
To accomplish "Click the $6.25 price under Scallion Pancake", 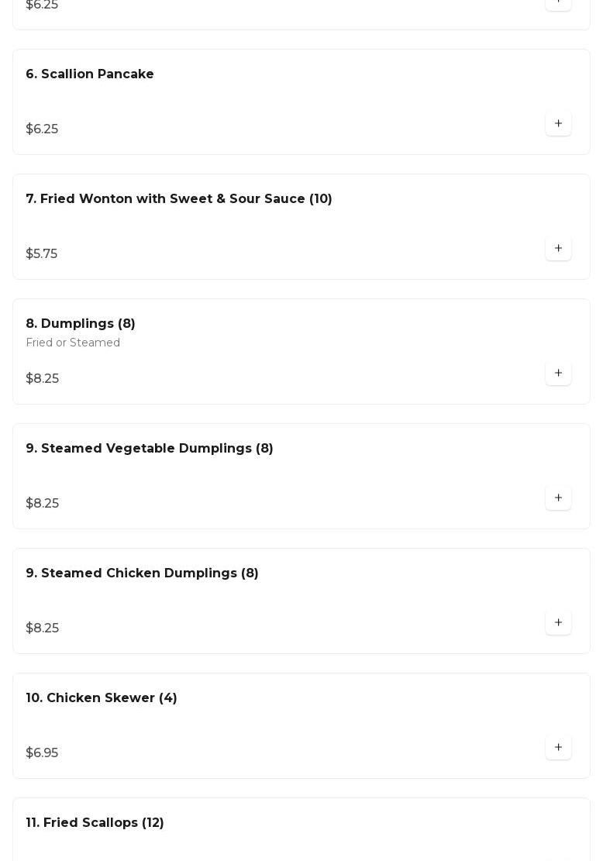I will click(x=42, y=129).
